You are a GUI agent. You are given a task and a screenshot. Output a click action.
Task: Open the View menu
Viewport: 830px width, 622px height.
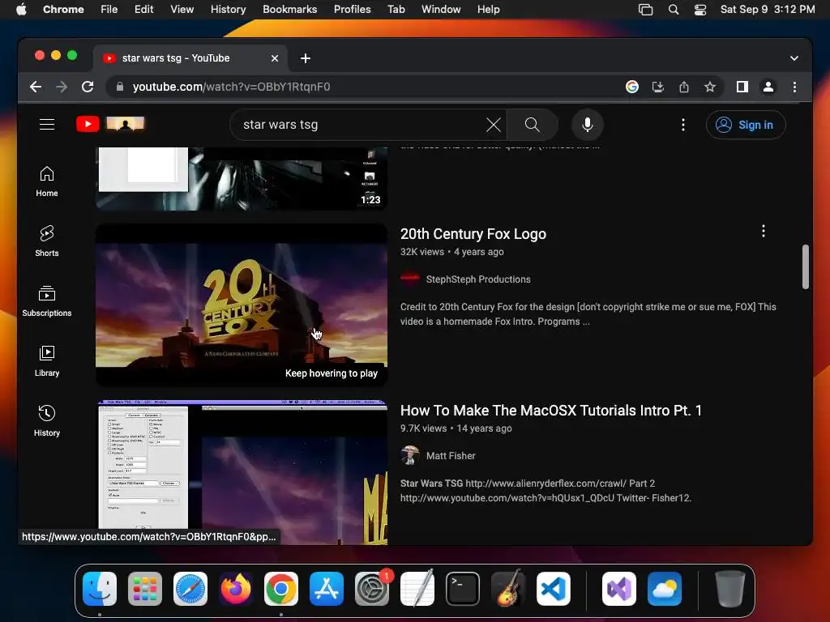click(x=182, y=10)
